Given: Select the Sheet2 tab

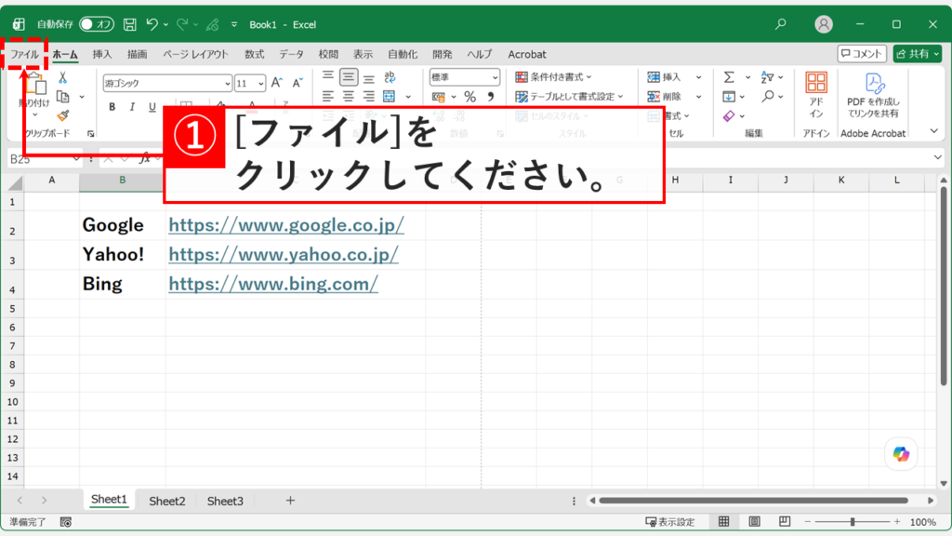Looking at the screenshot, I should pos(167,501).
